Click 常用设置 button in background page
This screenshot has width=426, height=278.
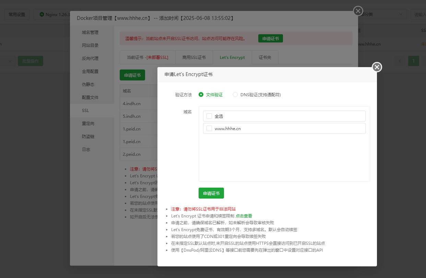tap(17, 14)
